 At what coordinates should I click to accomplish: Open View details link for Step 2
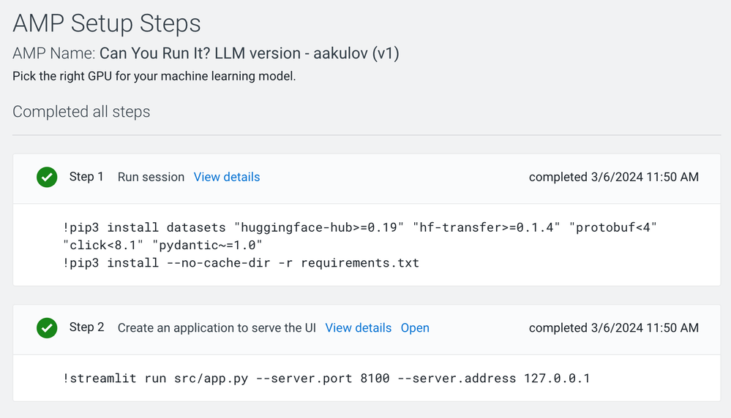tap(358, 327)
